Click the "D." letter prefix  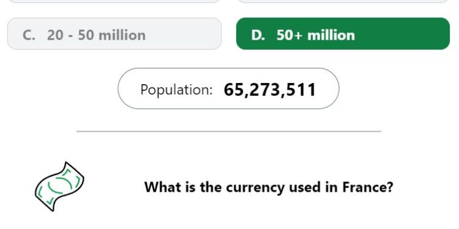point(258,35)
